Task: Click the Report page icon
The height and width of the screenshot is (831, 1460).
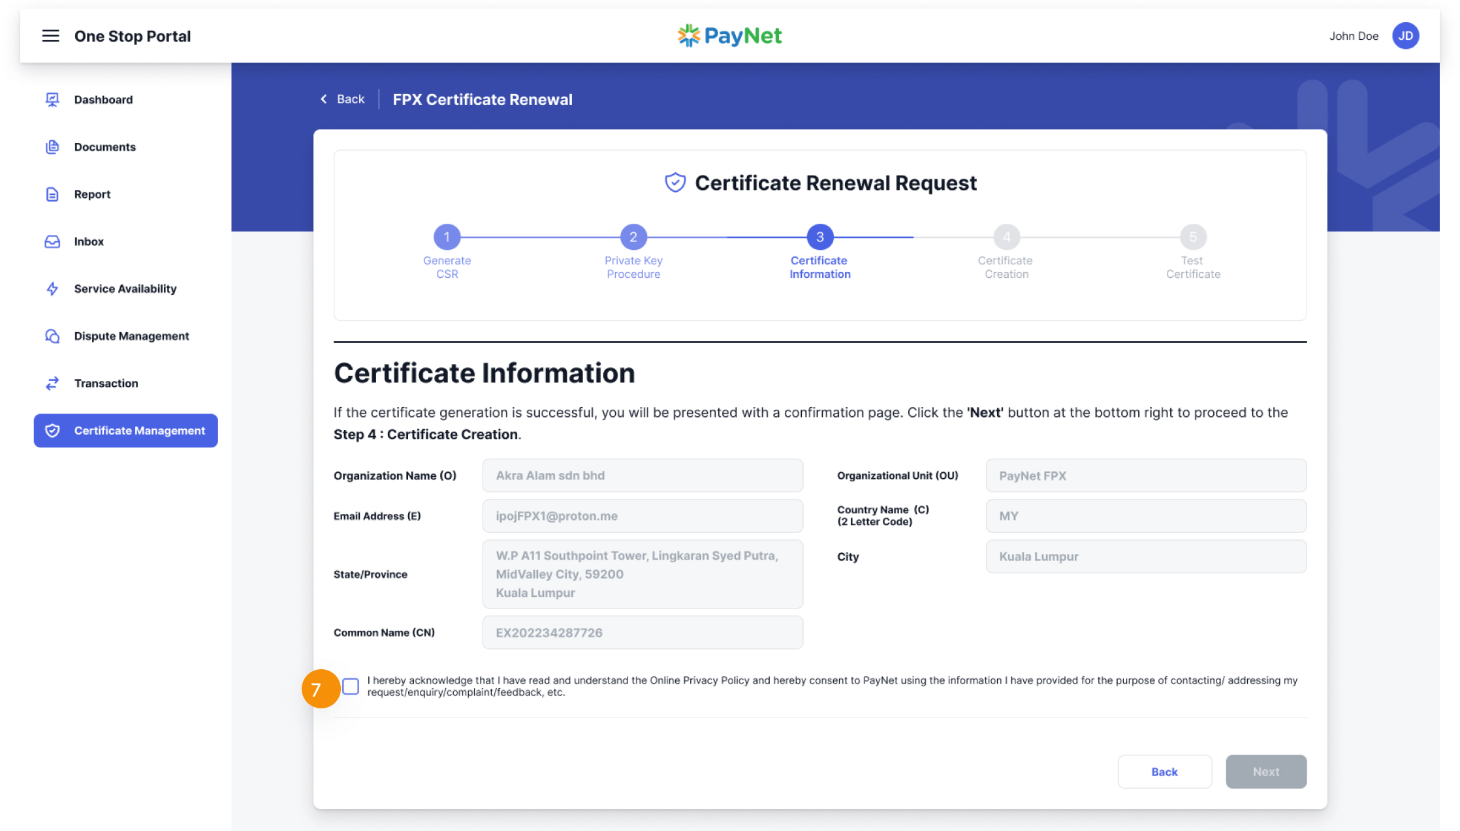Action: pyautogui.click(x=52, y=194)
